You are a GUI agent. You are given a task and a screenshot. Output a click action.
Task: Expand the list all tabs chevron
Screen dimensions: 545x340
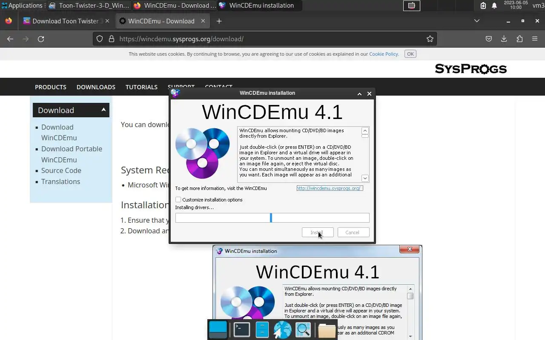pos(477,21)
